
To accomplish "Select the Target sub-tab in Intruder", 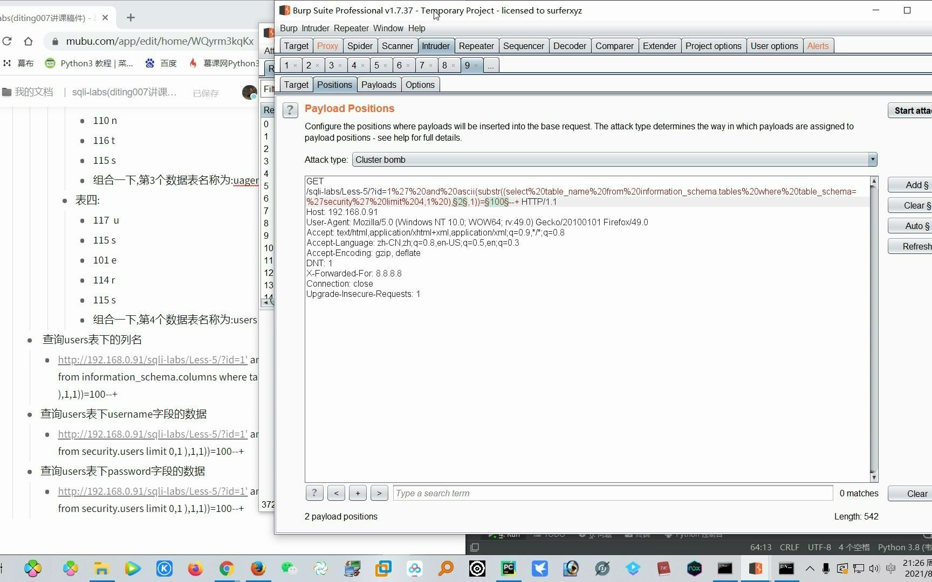I will pos(296,85).
